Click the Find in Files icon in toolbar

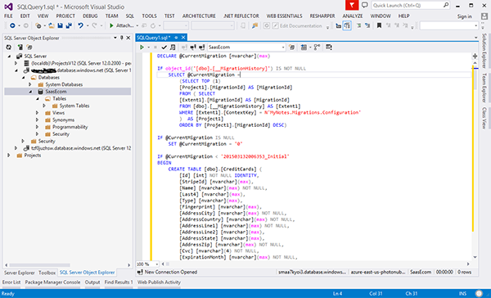(x=255, y=25)
